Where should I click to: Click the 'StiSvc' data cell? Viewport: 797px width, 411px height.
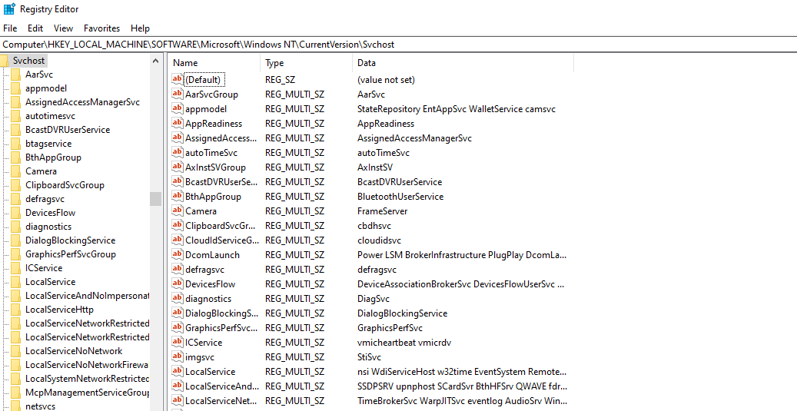click(x=369, y=357)
